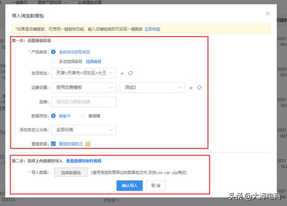Click the 品牌 brand input field

[x=83, y=102]
